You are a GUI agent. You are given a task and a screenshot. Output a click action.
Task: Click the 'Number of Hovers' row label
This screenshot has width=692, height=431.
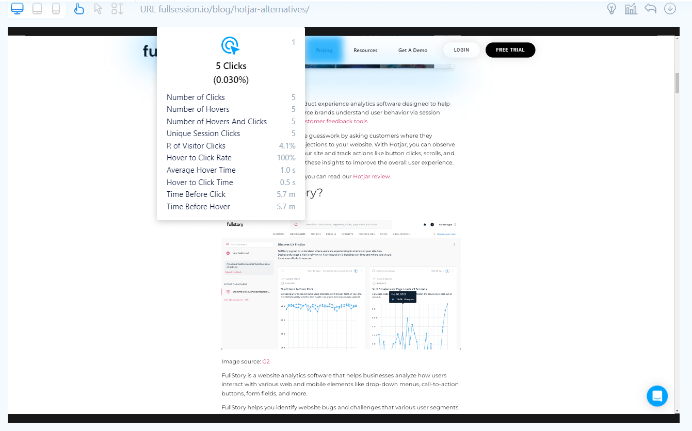[x=198, y=109]
